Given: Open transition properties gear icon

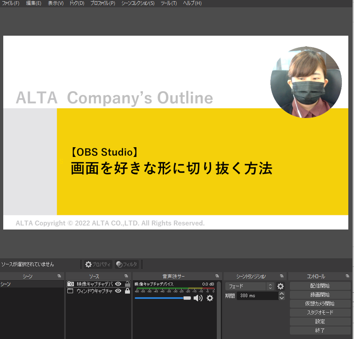Looking at the screenshot, I should tap(280, 286).
